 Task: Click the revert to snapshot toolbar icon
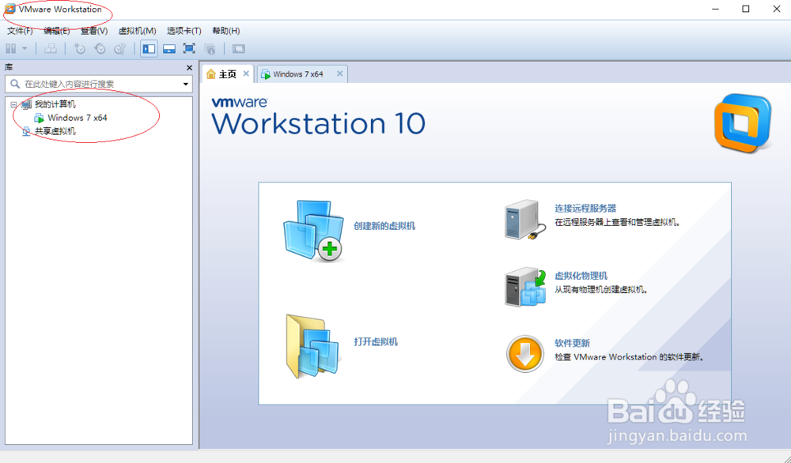click(x=100, y=49)
